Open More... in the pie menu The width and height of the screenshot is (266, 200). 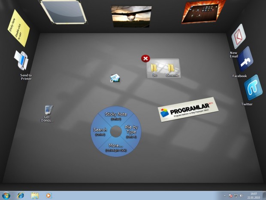point(116,147)
